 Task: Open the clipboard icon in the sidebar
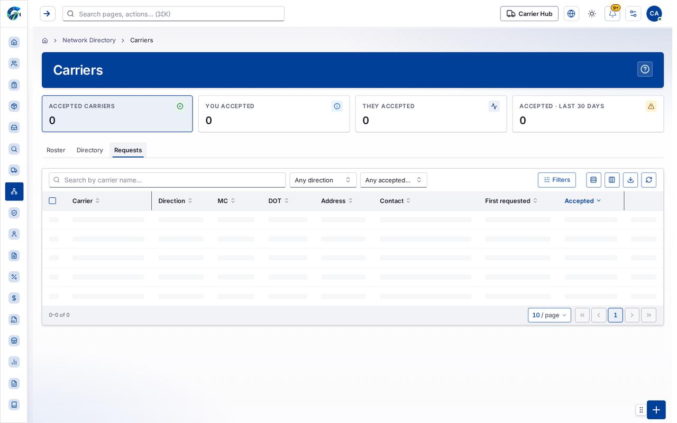[14, 85]
